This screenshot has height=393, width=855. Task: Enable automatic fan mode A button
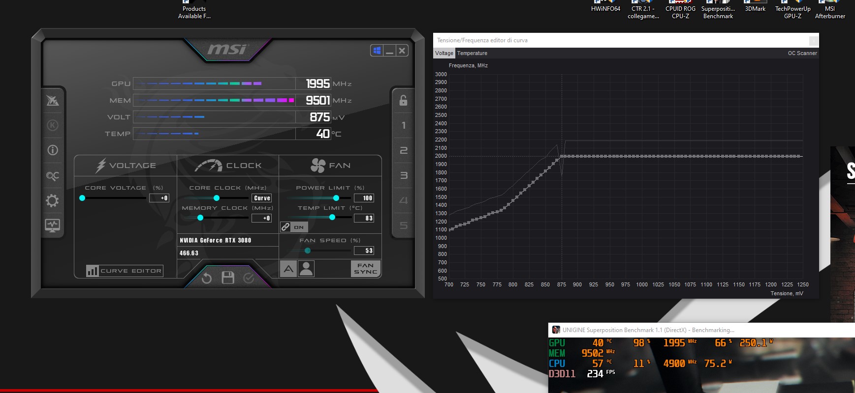coord(288,269)
